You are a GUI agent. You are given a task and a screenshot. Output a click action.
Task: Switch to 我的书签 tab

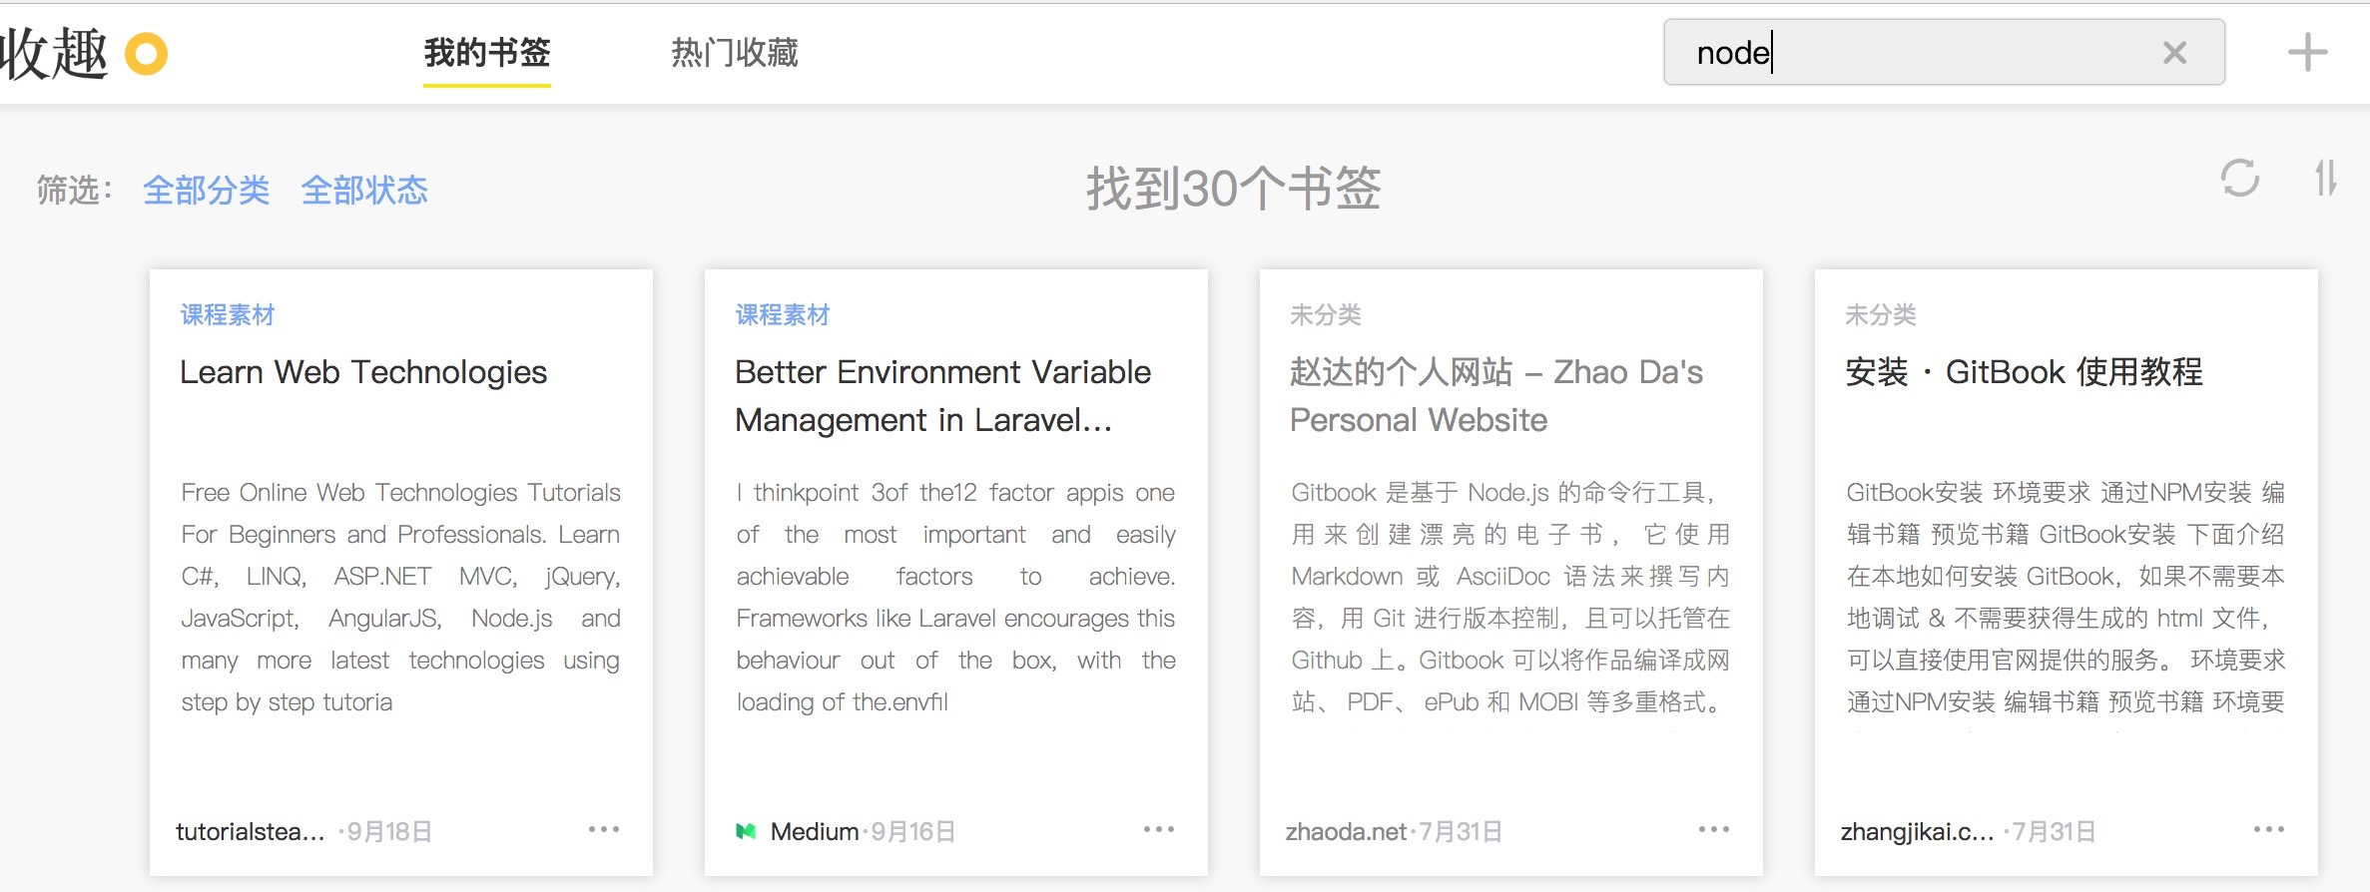(487, 53)
